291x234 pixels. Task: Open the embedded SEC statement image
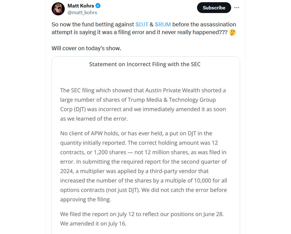pyautogui.click(x=146, y=145)
